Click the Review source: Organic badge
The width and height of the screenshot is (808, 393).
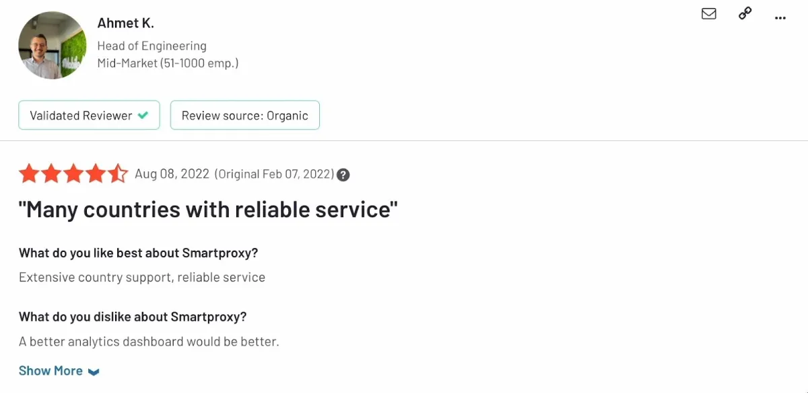pyautogui.click(x=245, y=115)
